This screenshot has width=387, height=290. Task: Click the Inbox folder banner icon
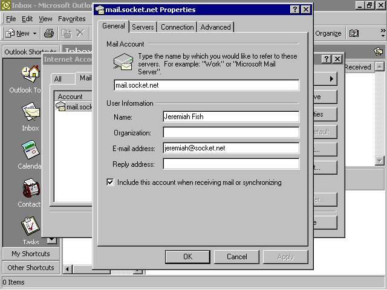(379, 51)
